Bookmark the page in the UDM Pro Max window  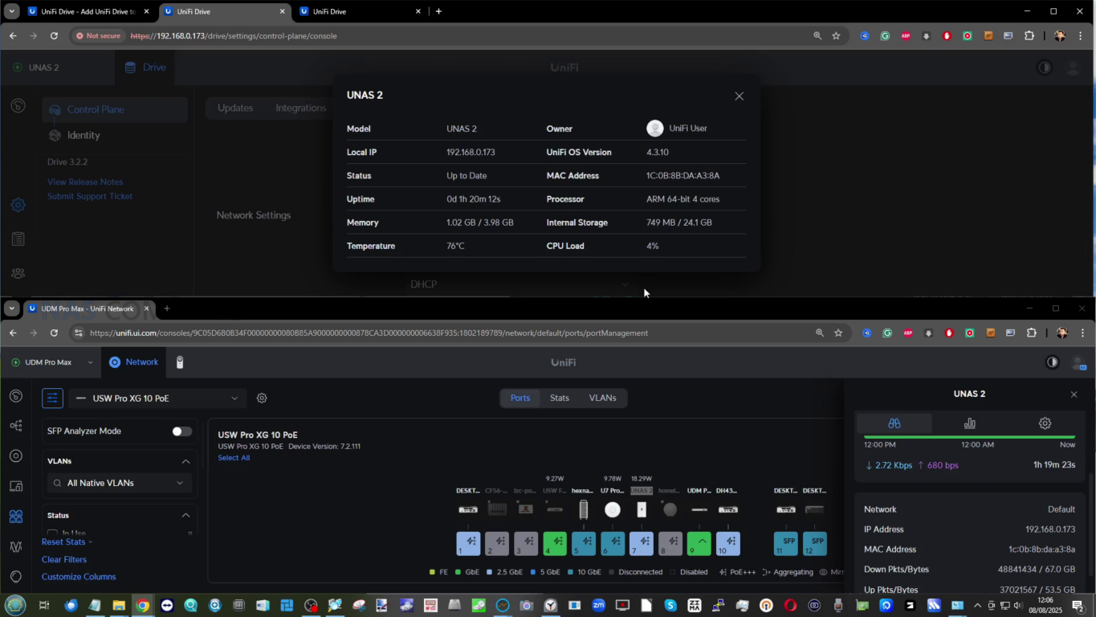(838, 333)
